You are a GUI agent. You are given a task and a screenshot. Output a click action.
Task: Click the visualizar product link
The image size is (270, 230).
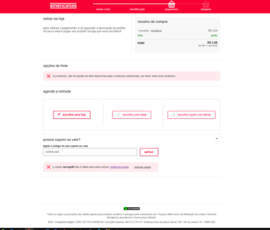pyautogui.click(x=156, y=31)
